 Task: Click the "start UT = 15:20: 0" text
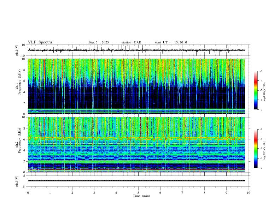pyautogui.click(x=171, y=42)
